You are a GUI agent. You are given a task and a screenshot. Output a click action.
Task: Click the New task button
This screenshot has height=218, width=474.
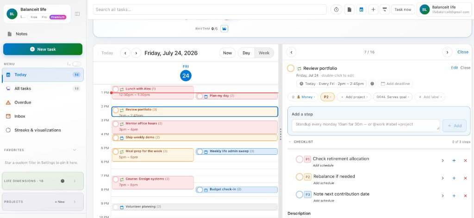click(x=43, y=49)
